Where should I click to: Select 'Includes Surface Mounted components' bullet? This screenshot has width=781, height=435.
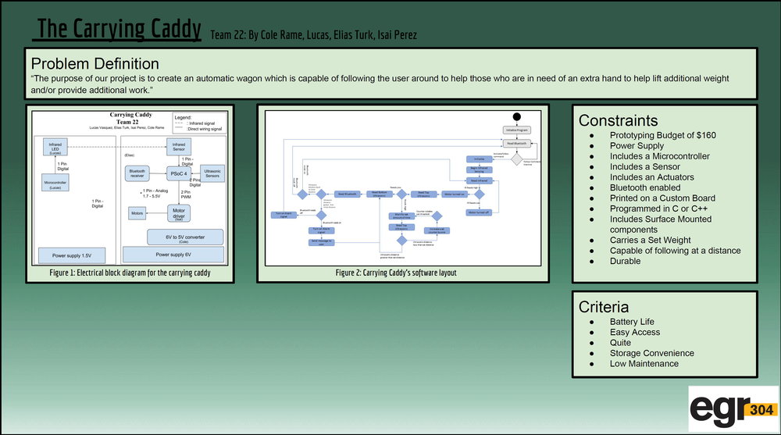pyautogui.click(x=661, y=224)
